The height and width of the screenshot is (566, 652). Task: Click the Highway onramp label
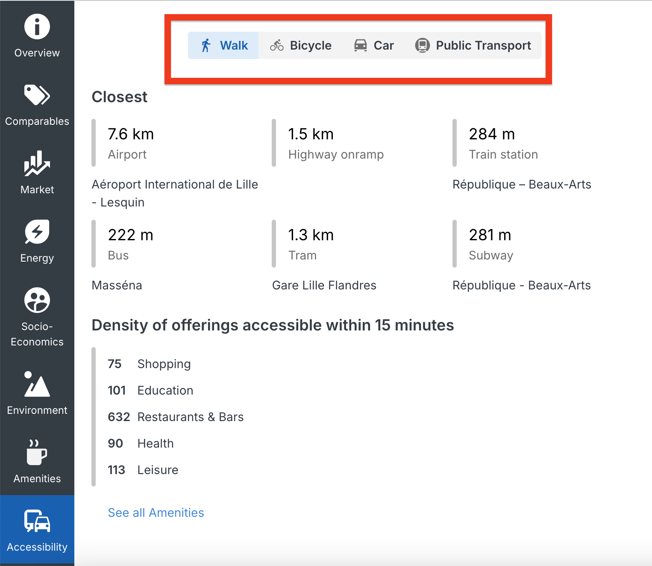[336, 154]
